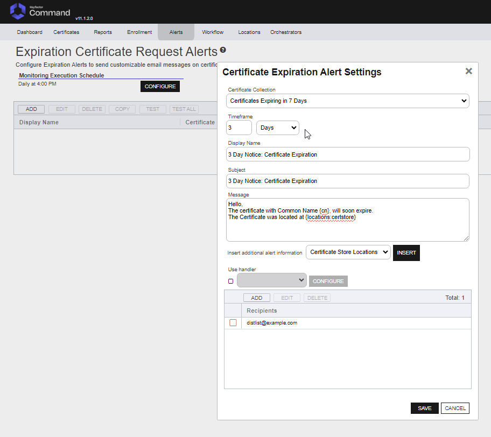The height and width of the screenshot is (437, 491).
Task: Click CONFIGURE for the monitoring schedule
Action: point(160,87)
